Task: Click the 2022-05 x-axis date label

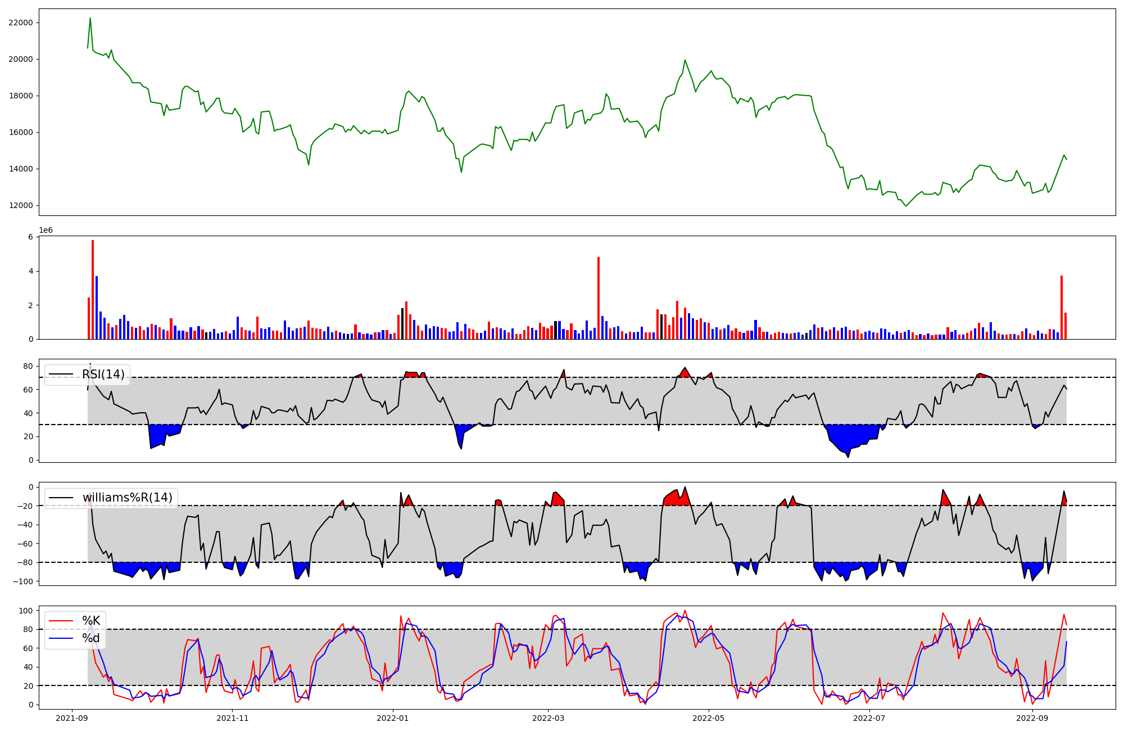Action: coord(709,718)
